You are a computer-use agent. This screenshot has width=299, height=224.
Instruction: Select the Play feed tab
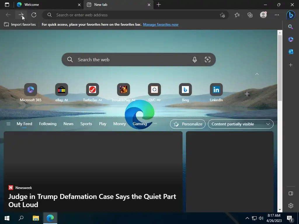pyautogui.click(x=102, y=124)
